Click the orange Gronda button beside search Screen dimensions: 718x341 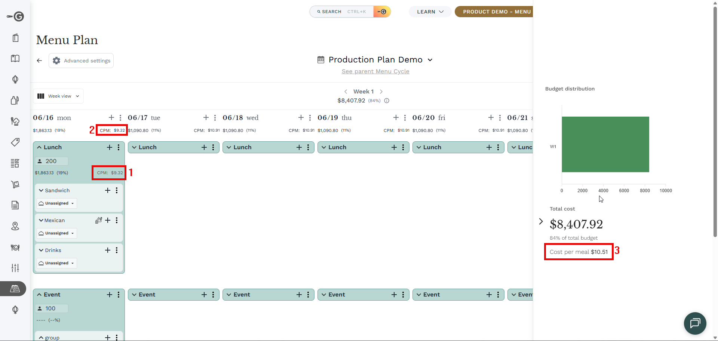click(382, 12)
